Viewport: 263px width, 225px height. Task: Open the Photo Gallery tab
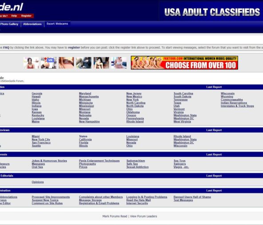click(9, 24)
